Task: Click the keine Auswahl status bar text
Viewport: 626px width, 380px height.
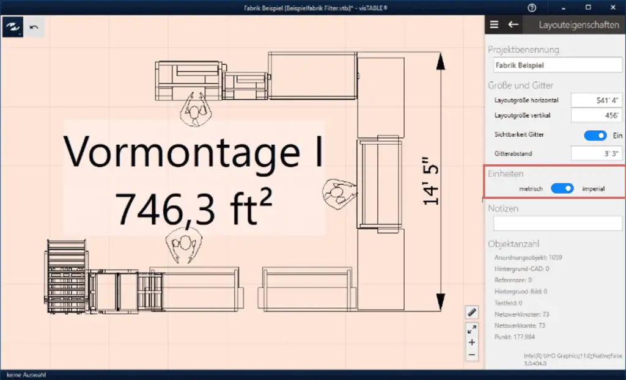Action: tap(26, 375)
